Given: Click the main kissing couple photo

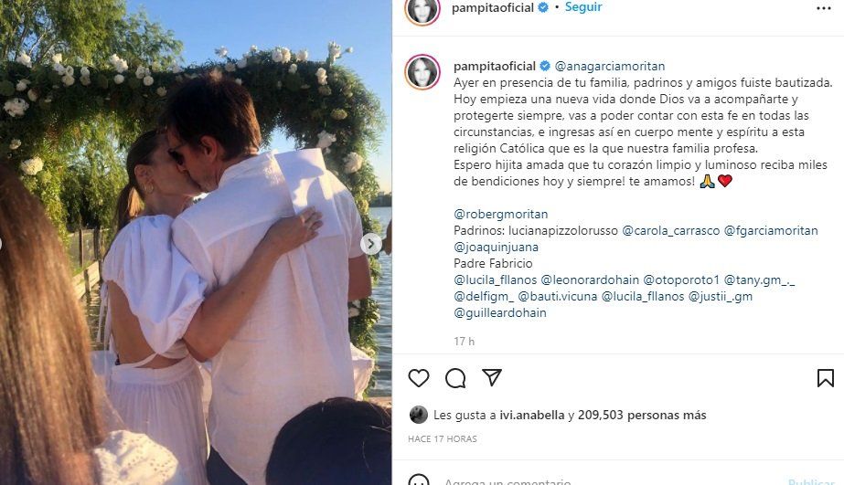Looking at the screenshot, I should [196, 243].
